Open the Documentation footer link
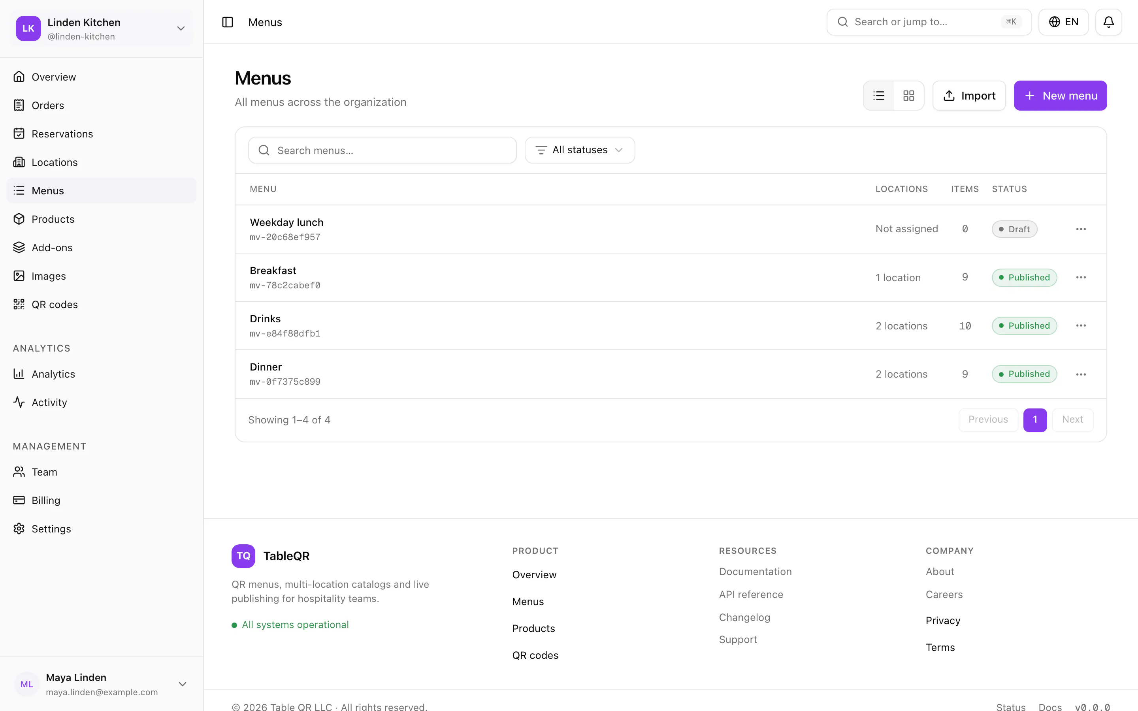Screen dimensions: 1138x711 click(755, 571)
